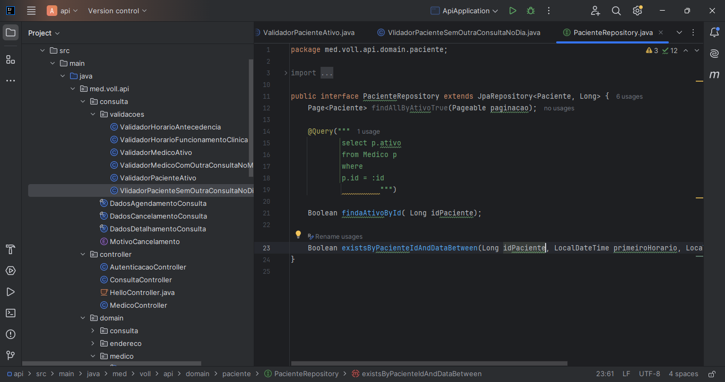Open the Services tool window
The height and width of the screenshot is (382, 725).
[11, 271]
